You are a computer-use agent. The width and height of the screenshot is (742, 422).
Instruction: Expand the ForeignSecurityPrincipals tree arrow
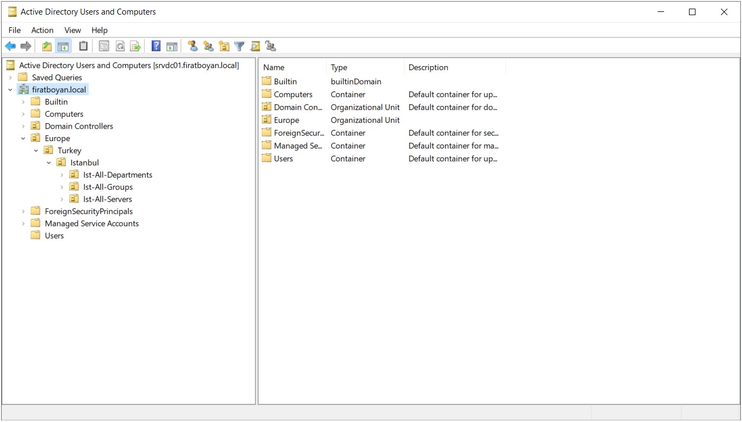23,211
